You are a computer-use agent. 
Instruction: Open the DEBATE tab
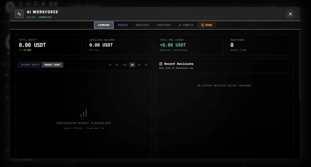[x=123, y=25]
